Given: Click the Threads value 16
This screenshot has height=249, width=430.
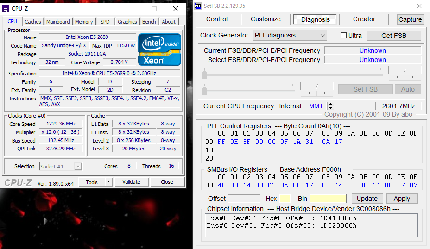Looking at the screenshot, I should [171, 166].
